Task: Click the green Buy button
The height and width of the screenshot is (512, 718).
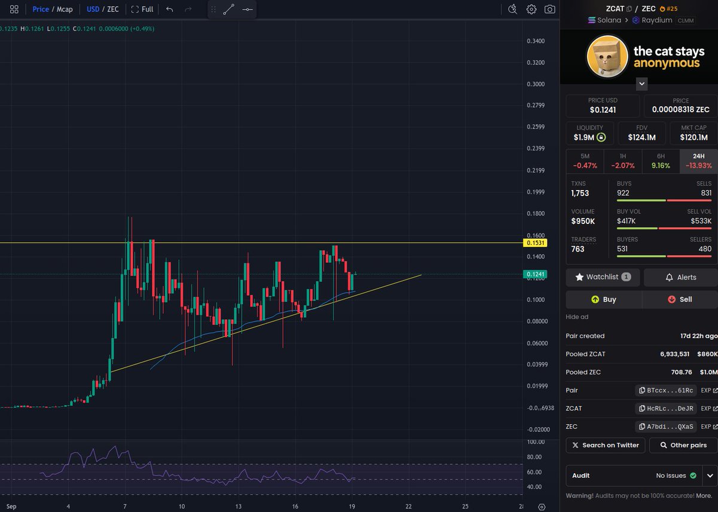Action: click(604, 299)
